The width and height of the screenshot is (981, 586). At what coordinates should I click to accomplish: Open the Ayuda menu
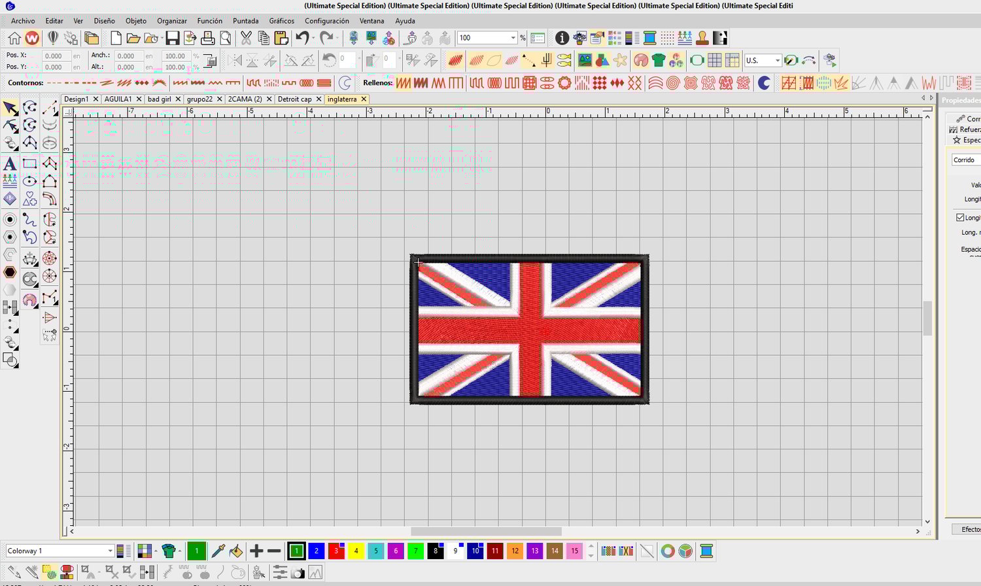405,21
